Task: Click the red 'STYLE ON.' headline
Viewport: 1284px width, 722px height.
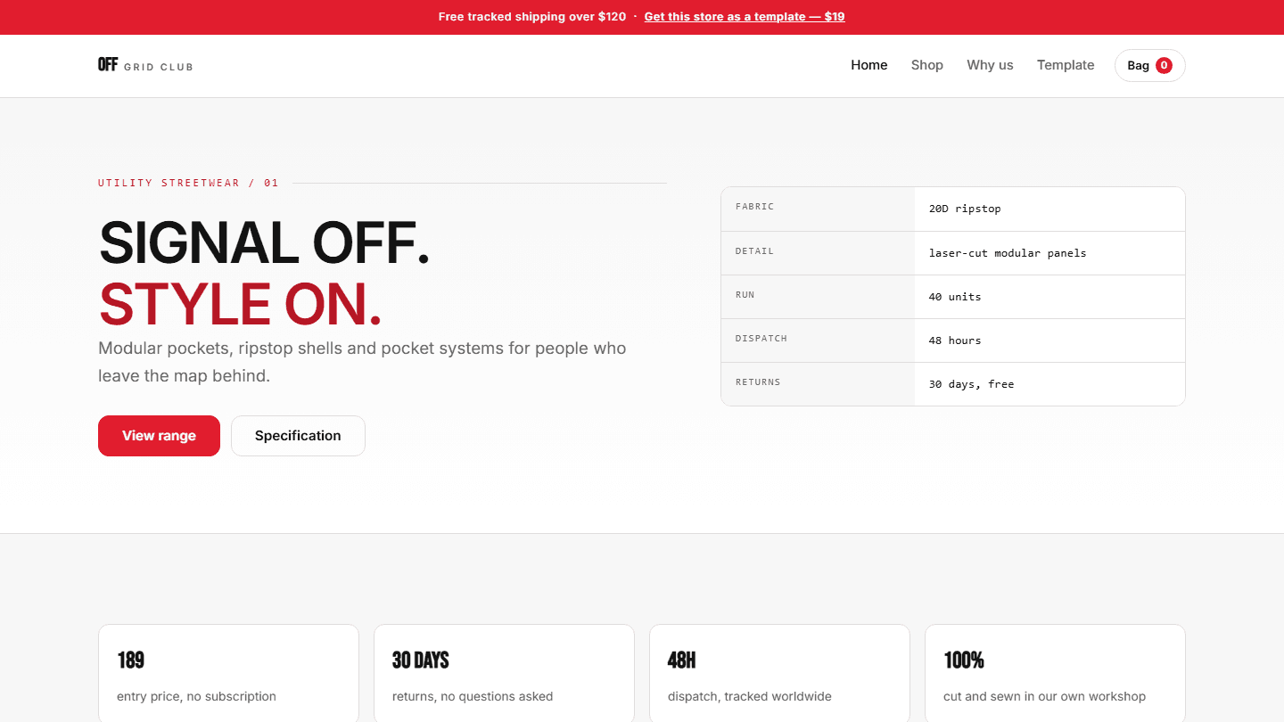Action: pos(240,303)
